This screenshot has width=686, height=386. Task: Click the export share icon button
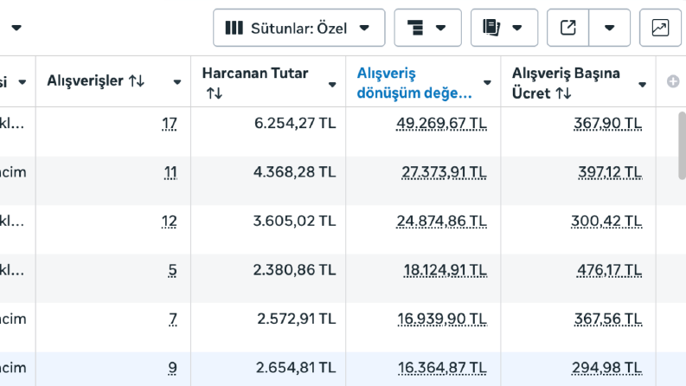tap(567, 28)
